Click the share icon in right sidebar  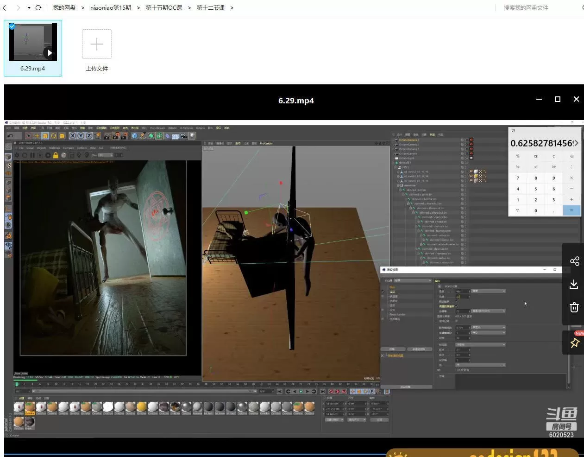574,261
